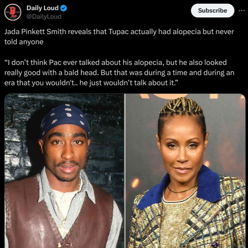Click quote line beginning "I don't think Pac"

click(x=115, y=63)
